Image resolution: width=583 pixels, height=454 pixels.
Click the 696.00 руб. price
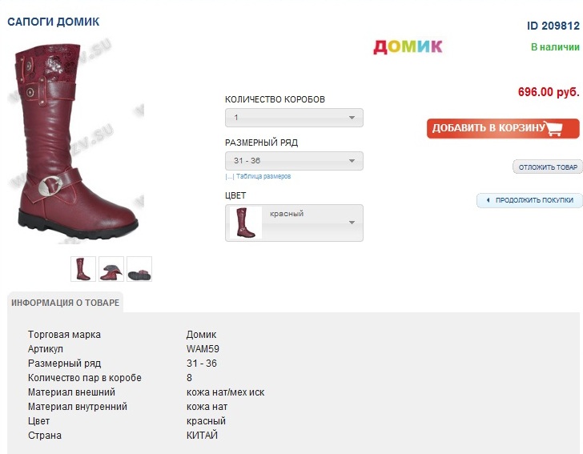point(548,92)
